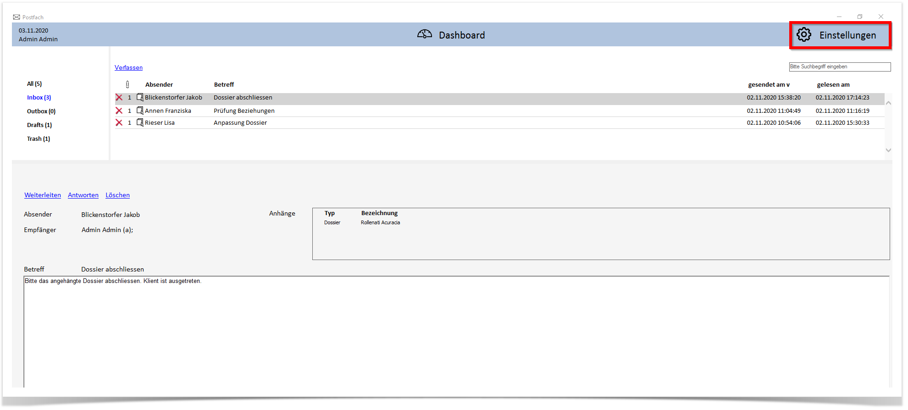
Task: Sort by paperclip attachment column header
Action: tap(127, 84)
